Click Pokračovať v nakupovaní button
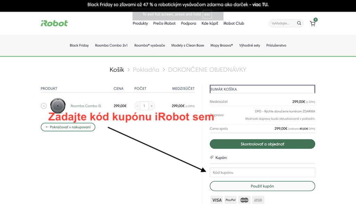This screenshot has width=356, height=206. 68,127
